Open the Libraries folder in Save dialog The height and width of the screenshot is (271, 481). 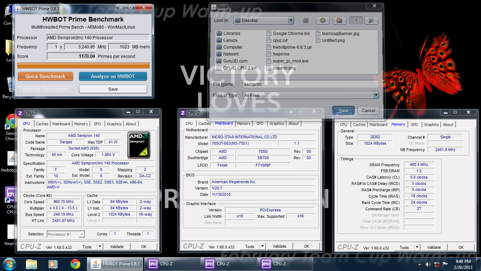pyautogui.click(x=228, y=34)
